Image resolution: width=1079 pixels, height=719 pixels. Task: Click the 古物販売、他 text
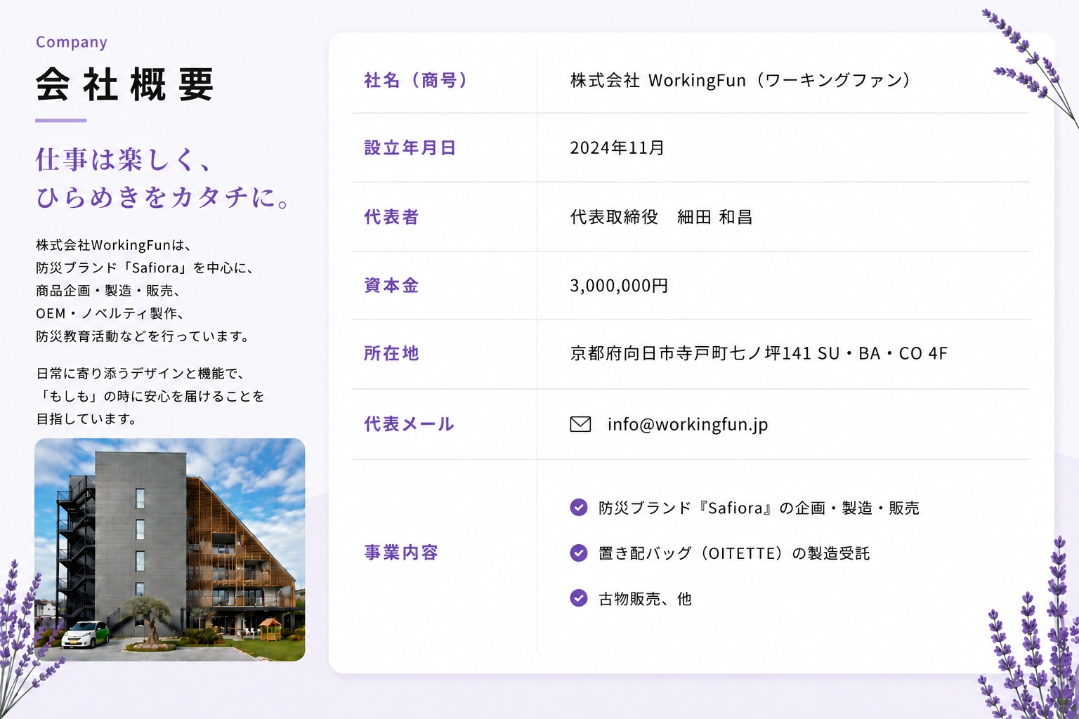[x=645, y=599]
